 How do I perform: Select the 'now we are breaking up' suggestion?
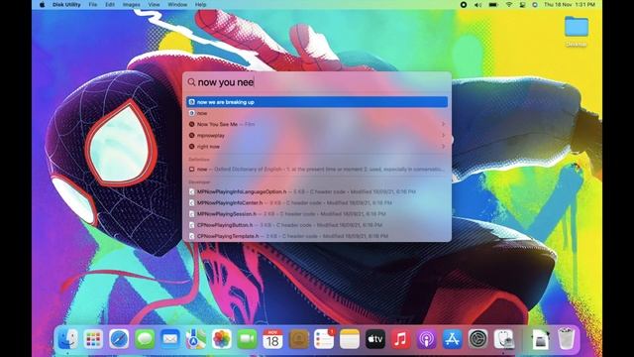click(317, 102)
